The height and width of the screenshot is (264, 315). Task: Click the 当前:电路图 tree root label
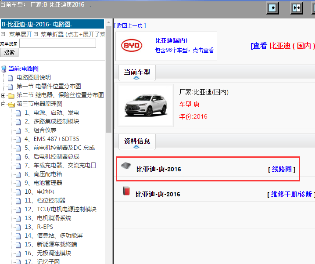pyautogui.click(x=23, y=69)
